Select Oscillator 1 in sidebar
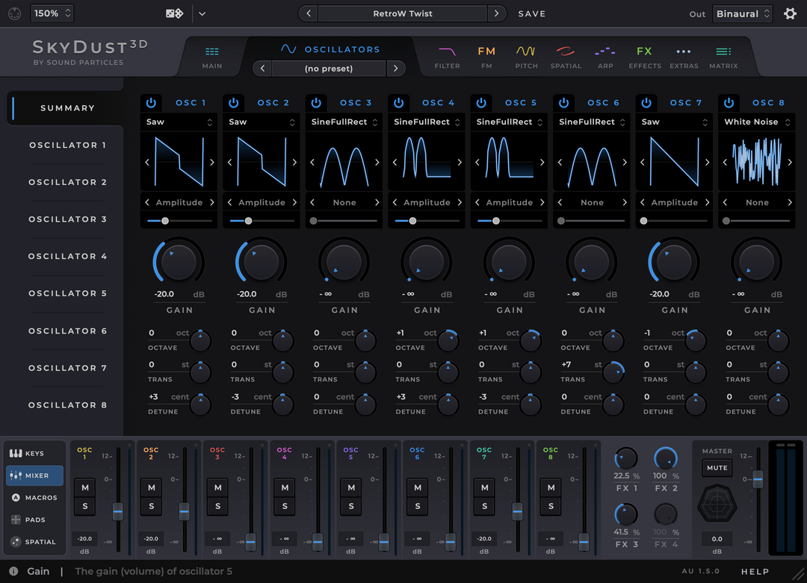Image resolution: width=807 pixels, height=583 pixels. click(67, 145)
